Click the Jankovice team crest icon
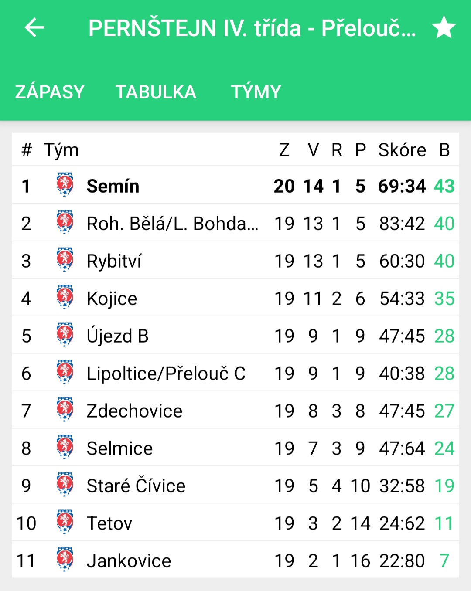 65,560
